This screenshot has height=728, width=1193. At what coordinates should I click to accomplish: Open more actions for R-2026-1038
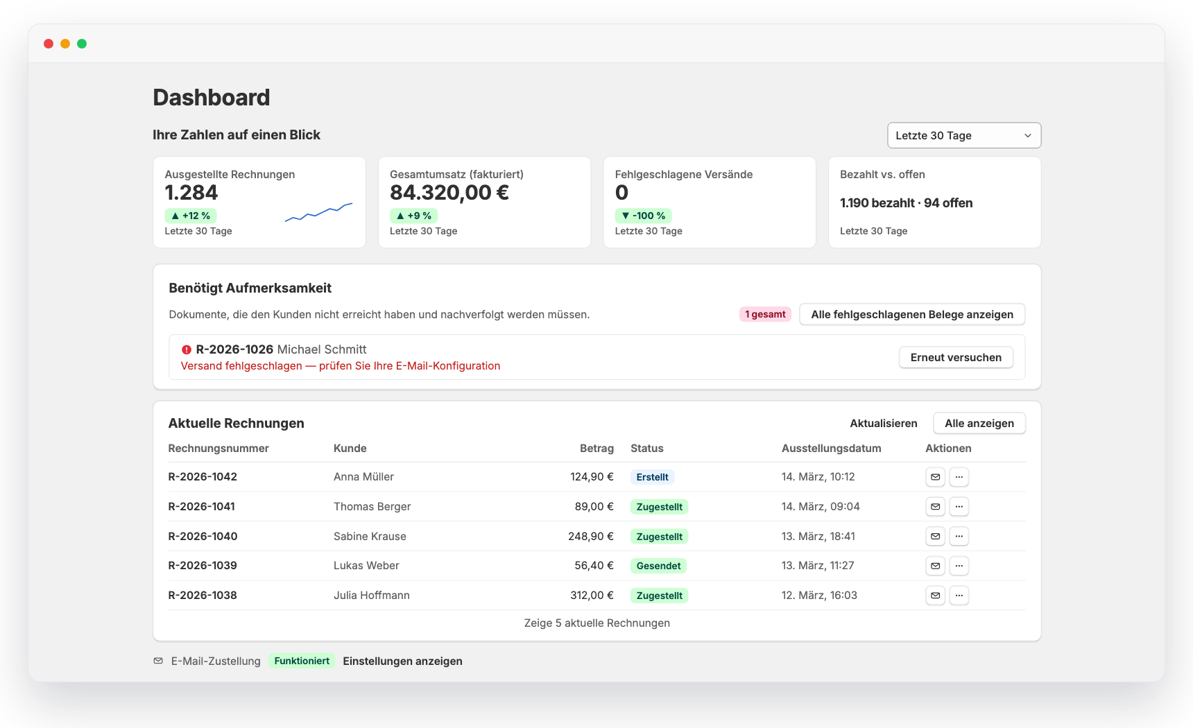(959, 596)
